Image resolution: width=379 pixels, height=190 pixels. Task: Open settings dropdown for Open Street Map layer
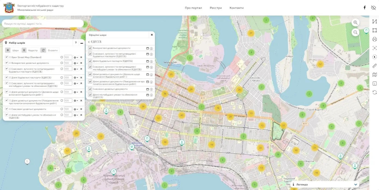(76, 57)
